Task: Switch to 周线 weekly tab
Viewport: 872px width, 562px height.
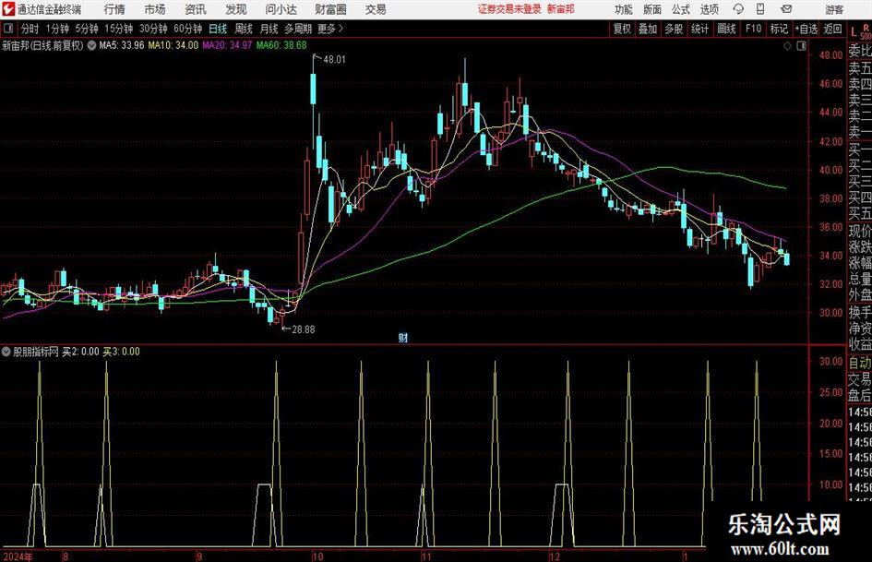Action: pos(243,29)
